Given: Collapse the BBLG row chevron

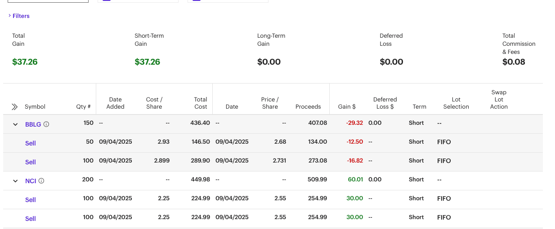Looking at the screenshot, I should [x=15, y=124].
